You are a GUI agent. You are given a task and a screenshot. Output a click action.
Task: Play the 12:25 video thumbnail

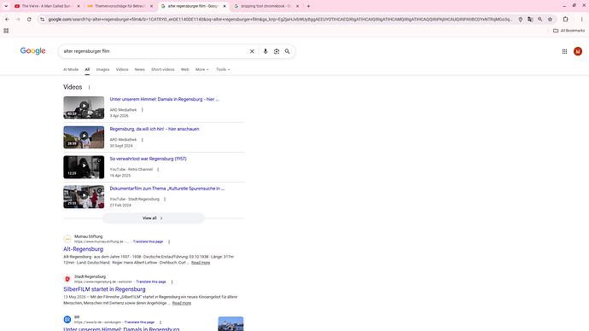point(84,167)
